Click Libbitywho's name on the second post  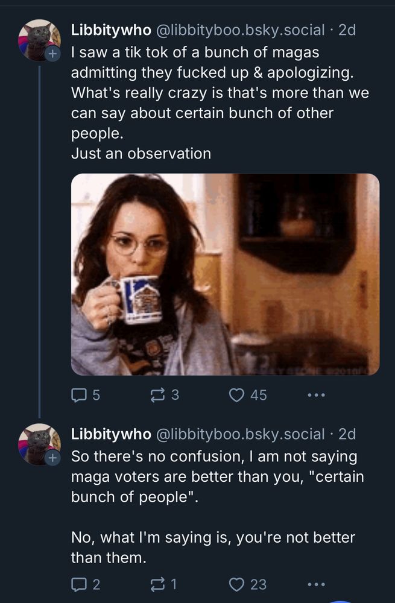coord(111,434)
